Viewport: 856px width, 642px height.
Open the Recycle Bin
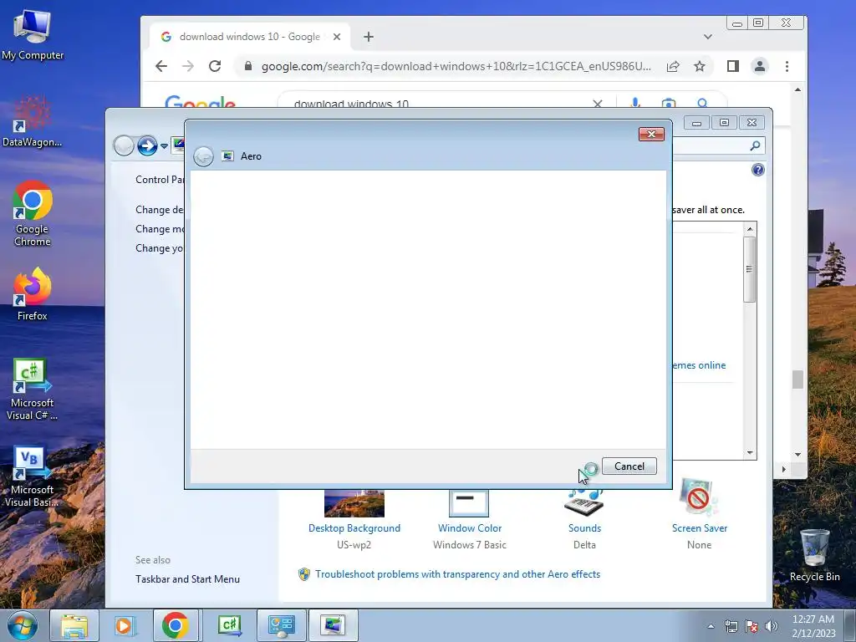(814, 555)
